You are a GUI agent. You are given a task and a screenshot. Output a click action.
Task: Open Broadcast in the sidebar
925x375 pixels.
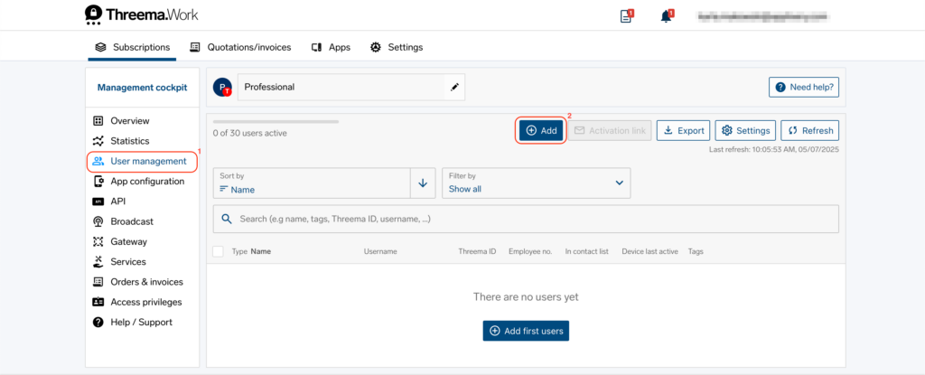pos(123,221)
